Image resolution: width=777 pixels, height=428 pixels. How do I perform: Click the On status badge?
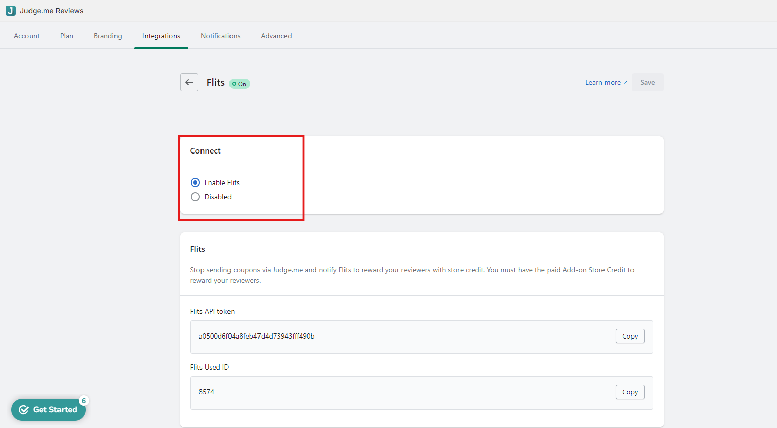pyautogui.click(x=240, y=84)
